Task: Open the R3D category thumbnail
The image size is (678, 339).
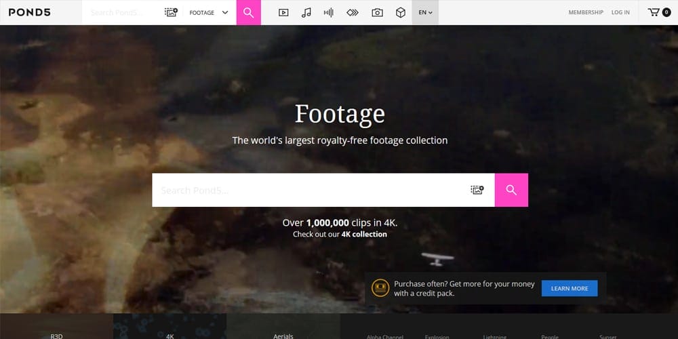Action: [57, 327]
